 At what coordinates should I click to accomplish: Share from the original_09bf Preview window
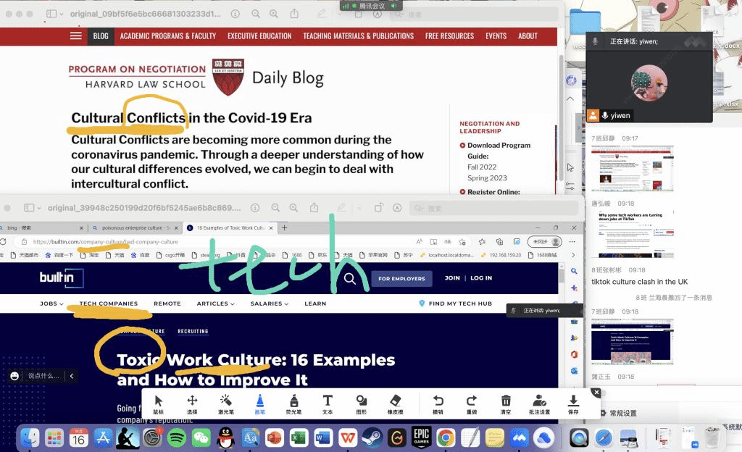[294, 14]
